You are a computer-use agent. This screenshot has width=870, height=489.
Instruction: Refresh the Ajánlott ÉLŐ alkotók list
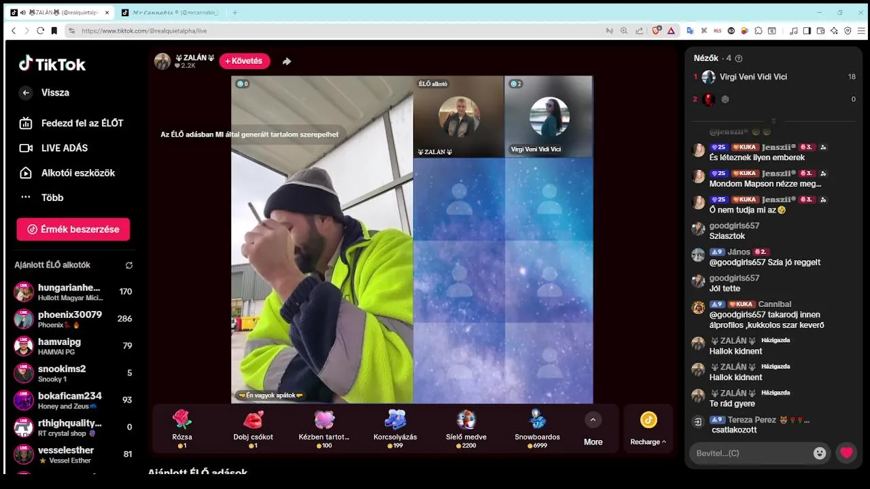tap(129, 265)
